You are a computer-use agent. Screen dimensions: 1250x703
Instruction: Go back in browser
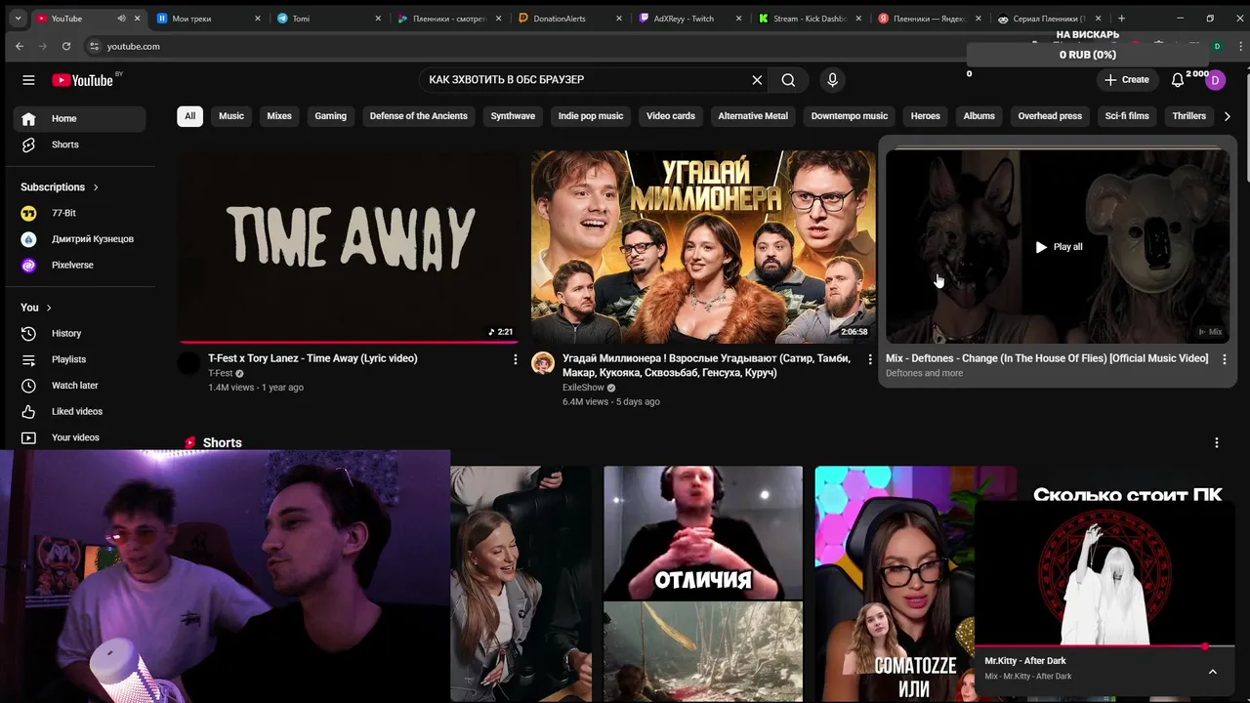coord(20,46)
